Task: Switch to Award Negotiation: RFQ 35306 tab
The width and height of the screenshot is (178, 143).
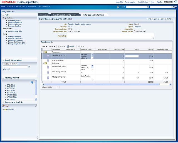Action: coord(65,15)
